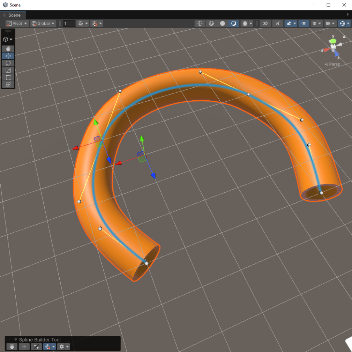Click tools overlay drag handle at top
Viewport: 352px width, 352px height.
[8, 31]
